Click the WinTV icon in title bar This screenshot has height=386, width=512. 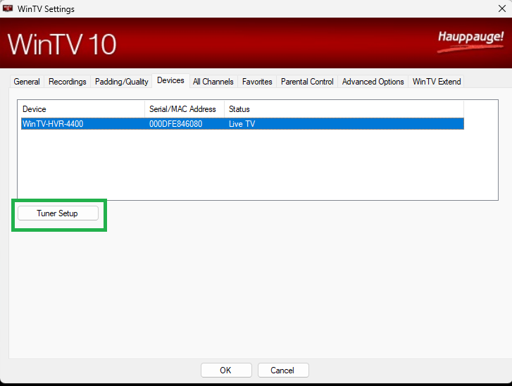8,8
